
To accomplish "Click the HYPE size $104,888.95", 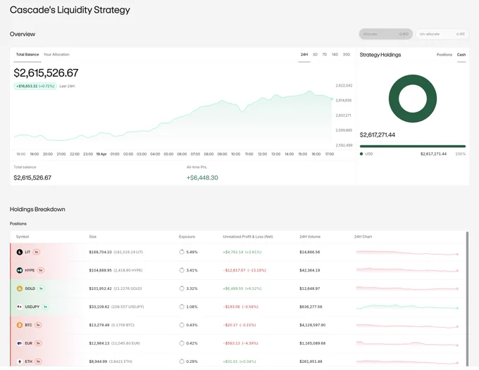I will [100, 270].
